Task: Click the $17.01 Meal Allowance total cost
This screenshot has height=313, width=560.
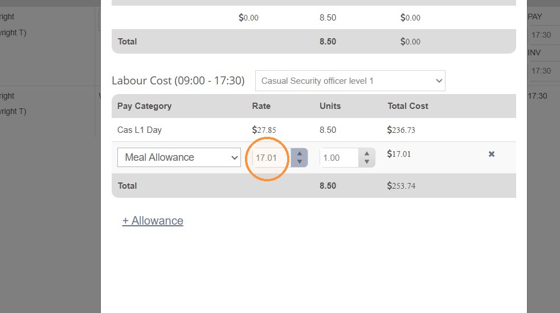Action: [399, 154]
